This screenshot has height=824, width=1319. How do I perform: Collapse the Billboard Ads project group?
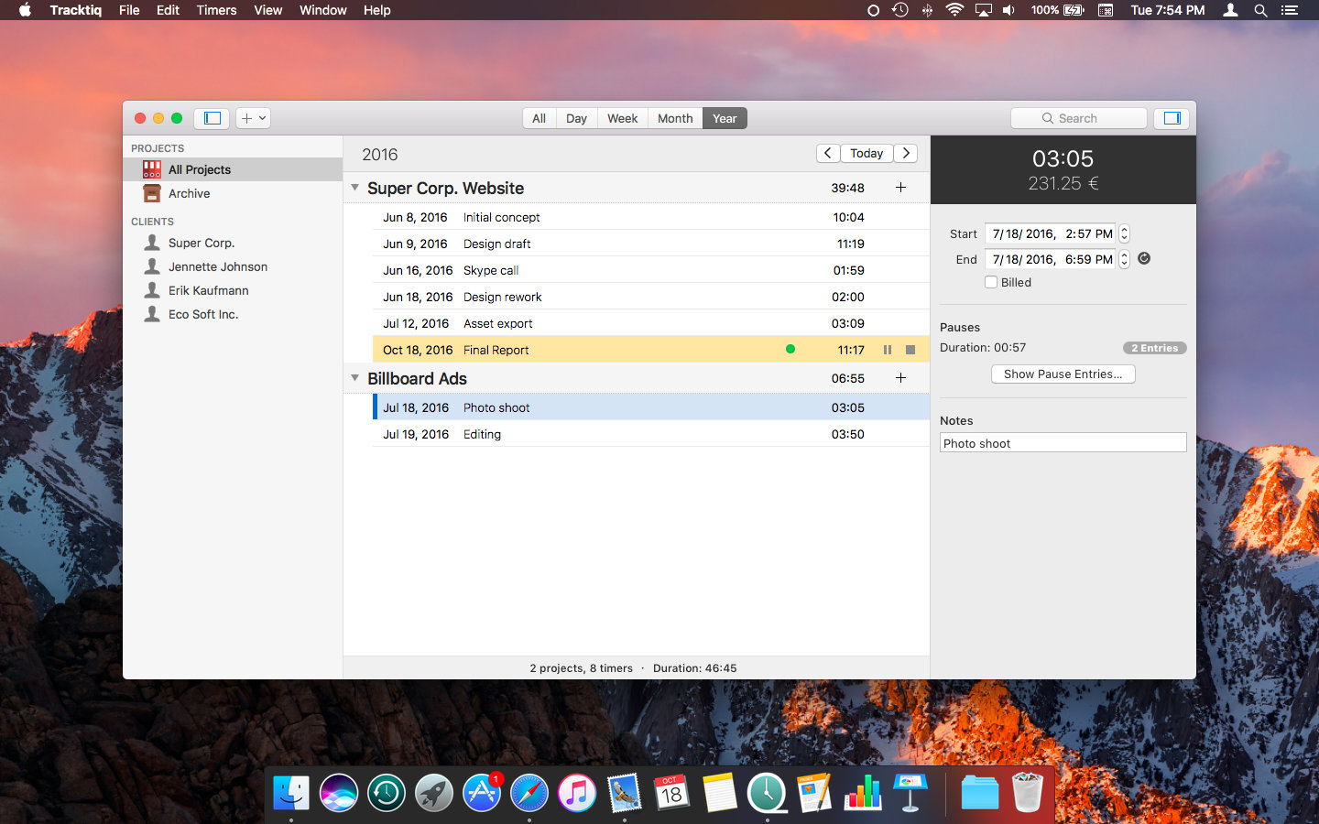(x=355, y=377)
